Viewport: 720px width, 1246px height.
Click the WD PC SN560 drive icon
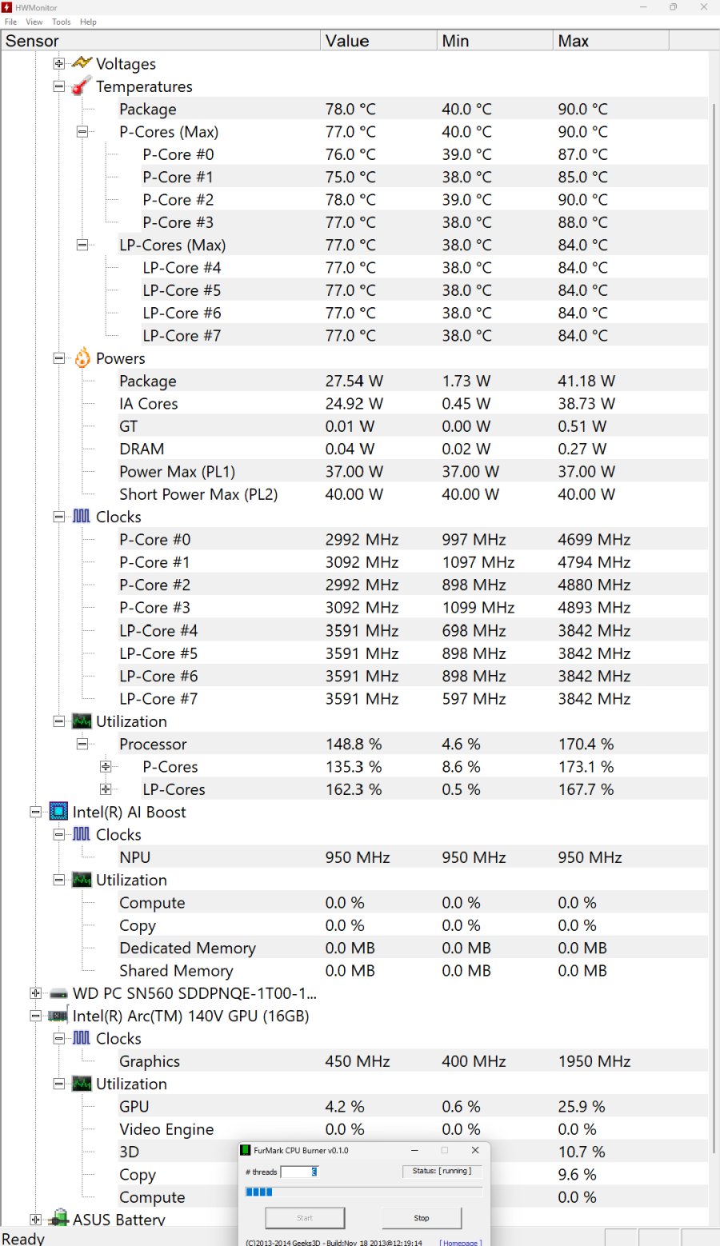[x=58, y=993]
